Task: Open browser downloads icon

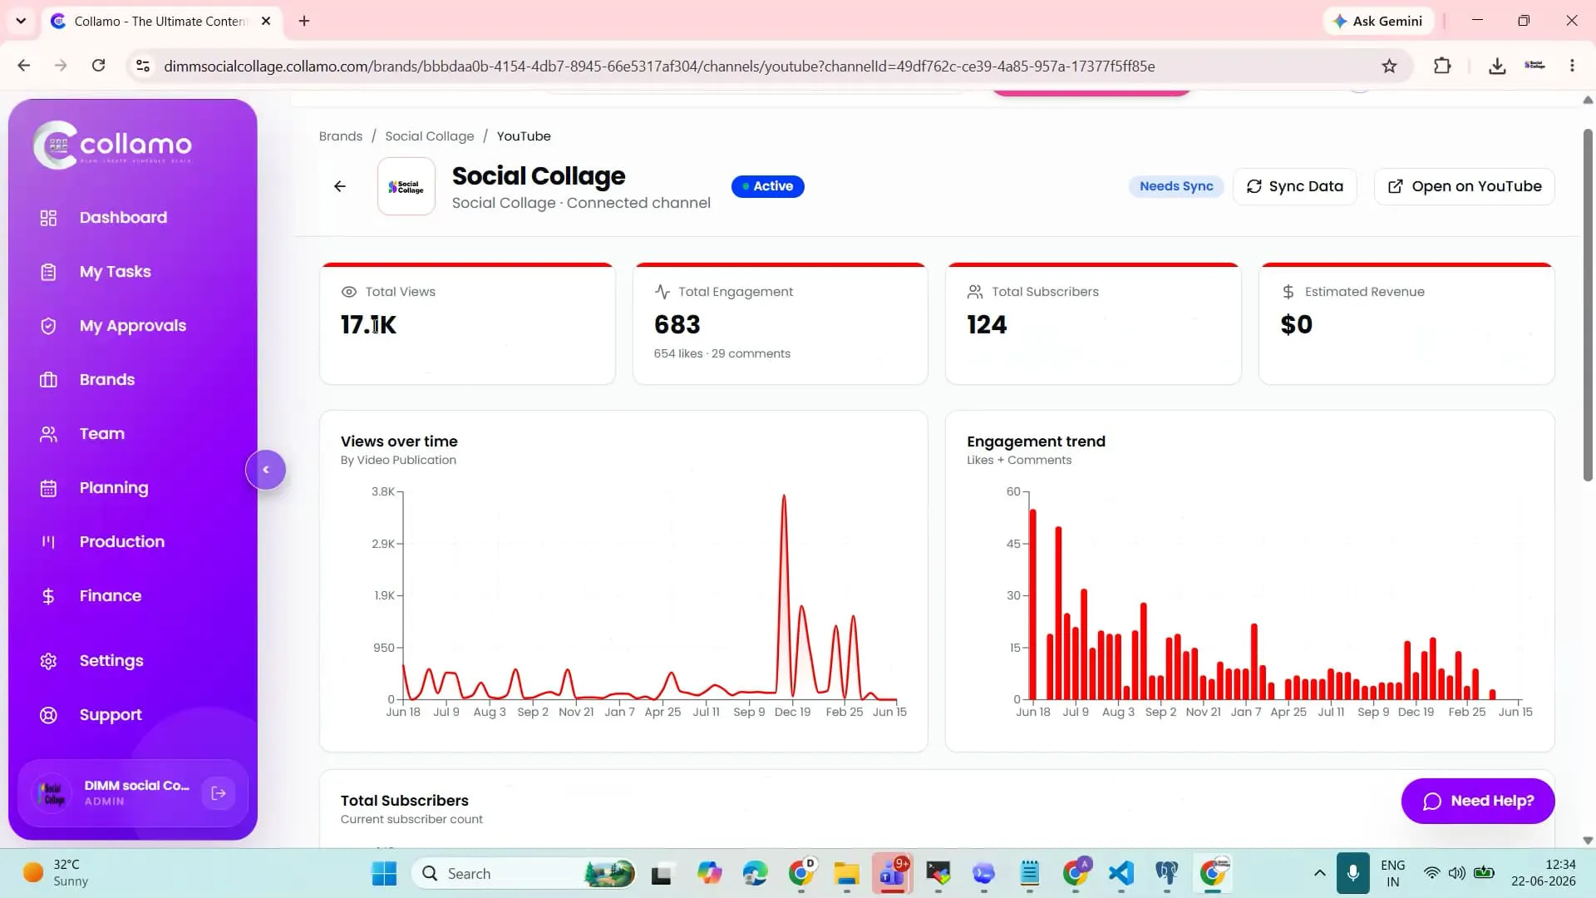Action: [x=1497, y=66]
